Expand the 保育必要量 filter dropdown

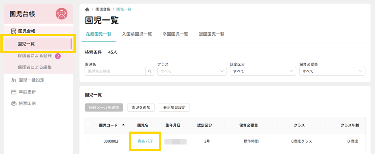(x=332, y=71)
